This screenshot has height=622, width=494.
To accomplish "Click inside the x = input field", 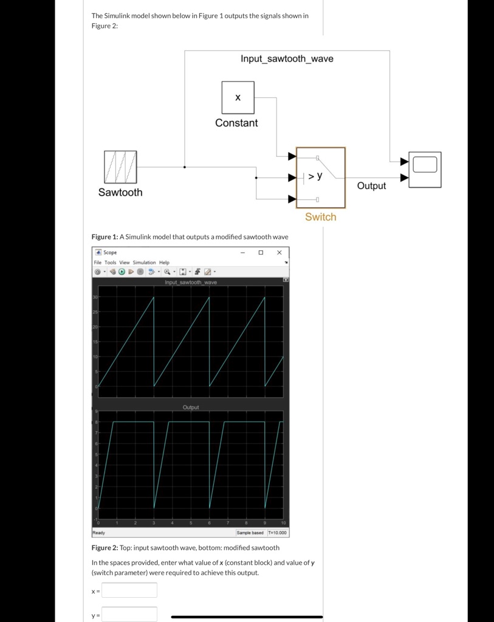I will pos(129,590).
